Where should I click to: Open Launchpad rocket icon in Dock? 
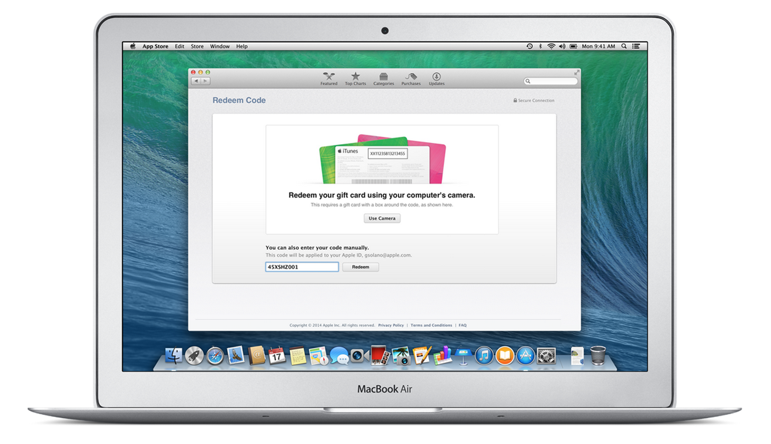(x=194, y=355)
